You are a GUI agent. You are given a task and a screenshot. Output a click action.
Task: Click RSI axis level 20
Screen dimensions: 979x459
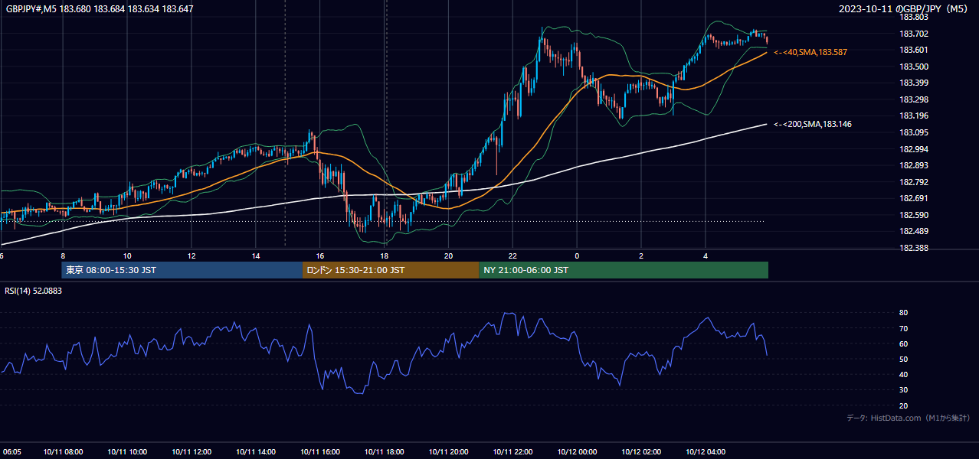pos(903,405)
